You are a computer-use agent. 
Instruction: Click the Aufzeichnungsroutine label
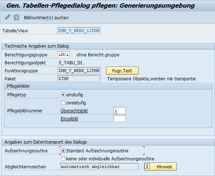pos(26,151)
